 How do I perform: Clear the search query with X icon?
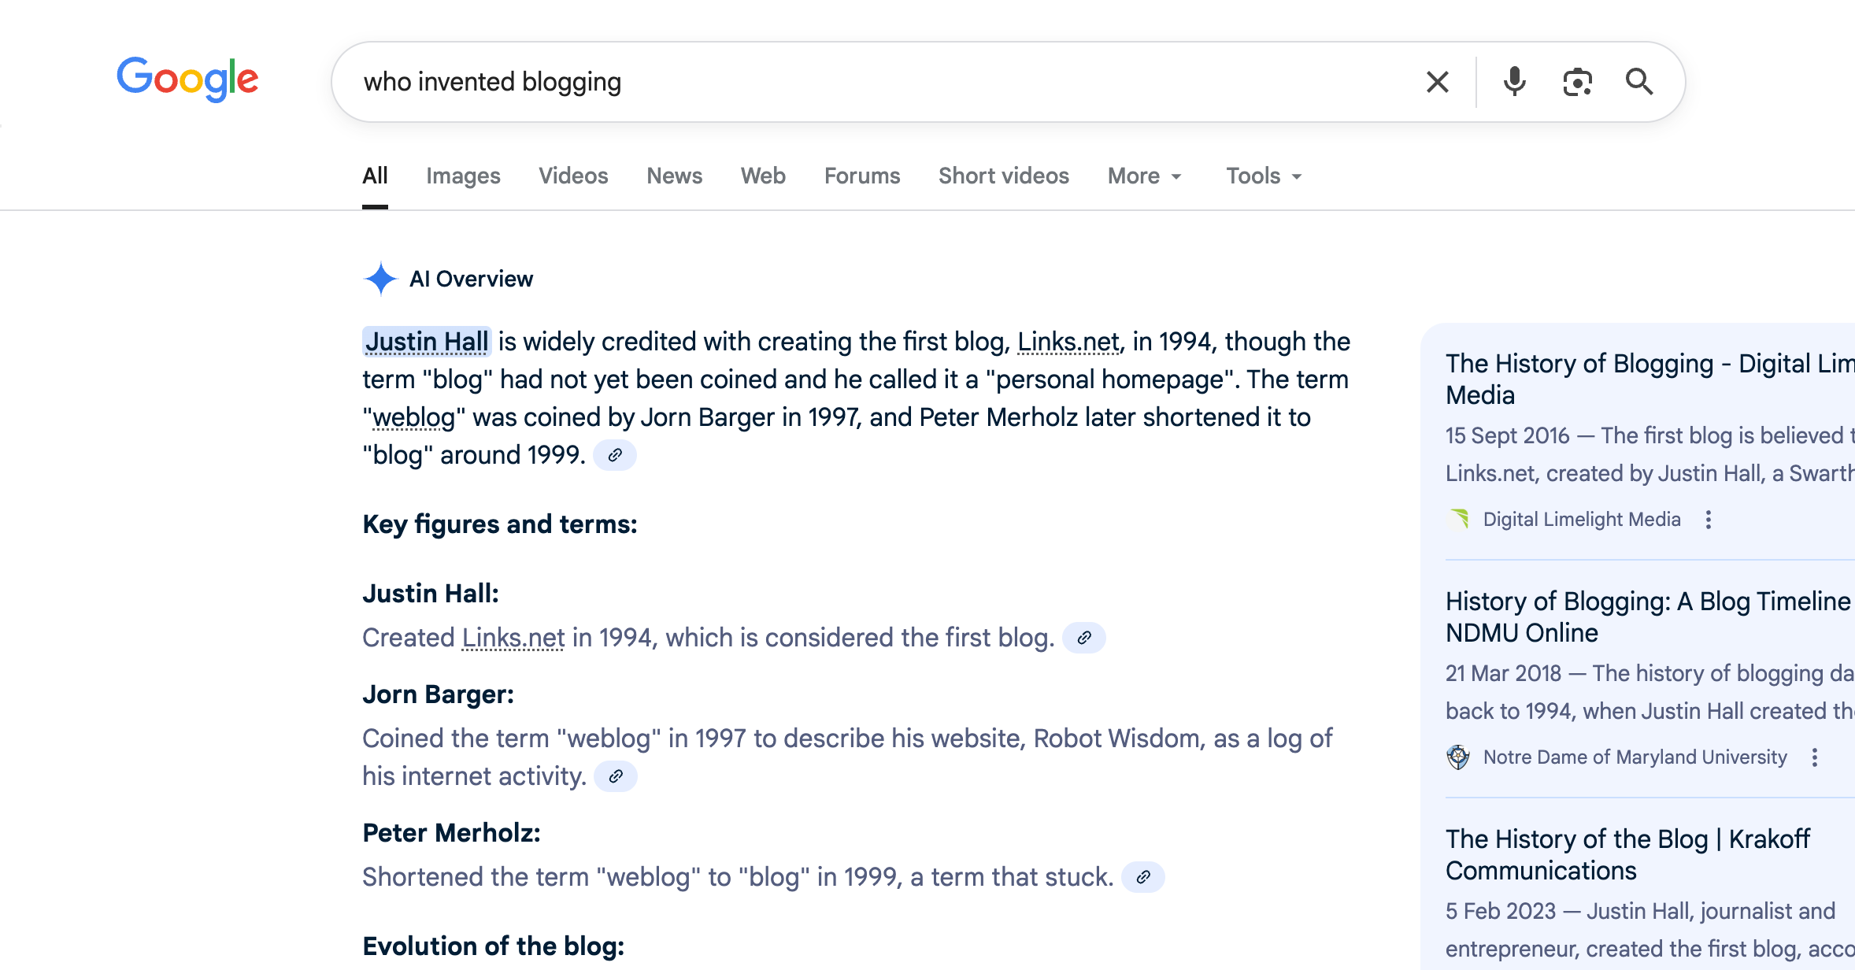coord(1437,82)
